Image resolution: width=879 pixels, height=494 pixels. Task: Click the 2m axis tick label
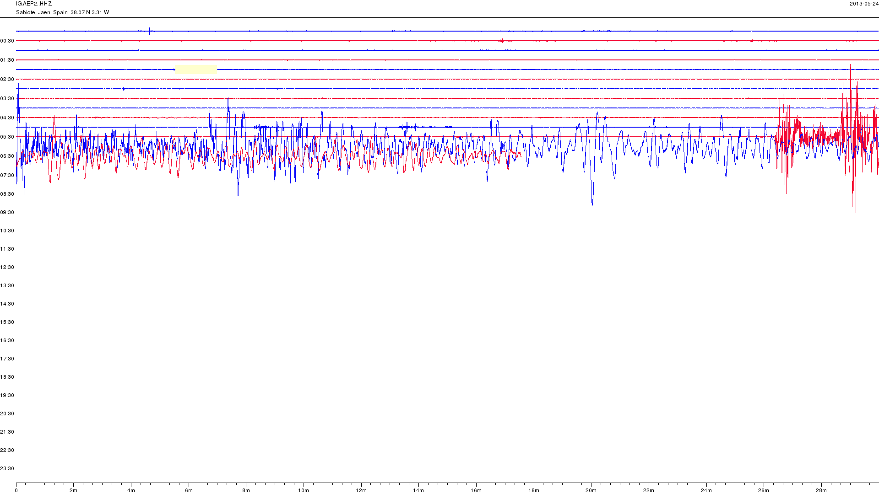click(x=74, y=491)
